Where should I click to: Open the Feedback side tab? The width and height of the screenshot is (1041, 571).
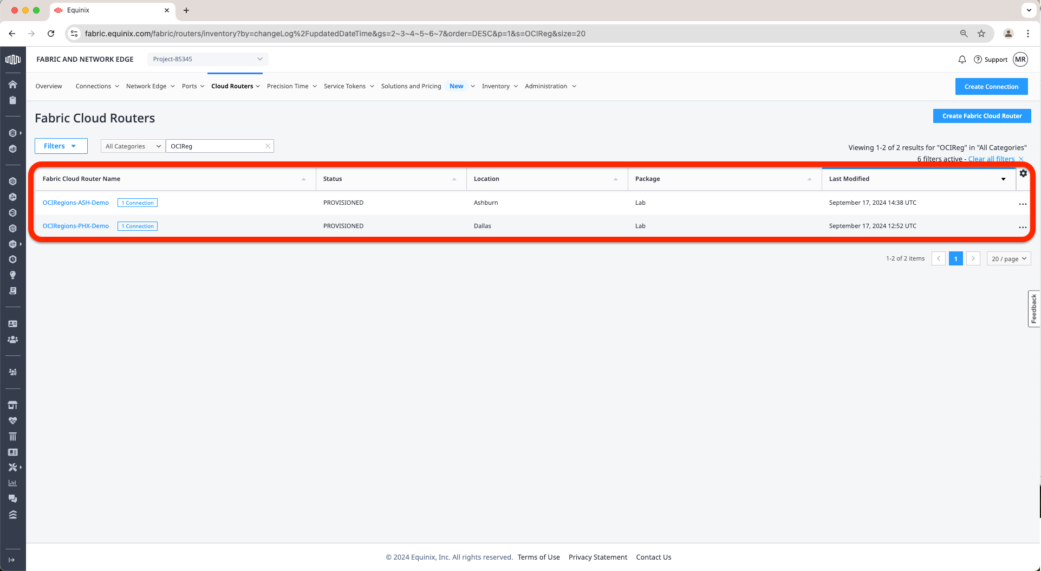pyautogui.click(x=1033, y=309)
